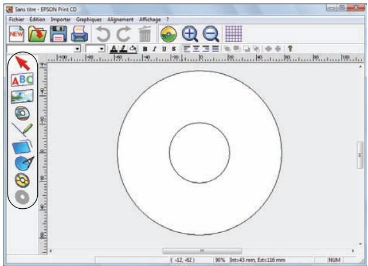Delete selection with trash can icon
This screenshot has height=266, width=368.
tap(144, 34)
